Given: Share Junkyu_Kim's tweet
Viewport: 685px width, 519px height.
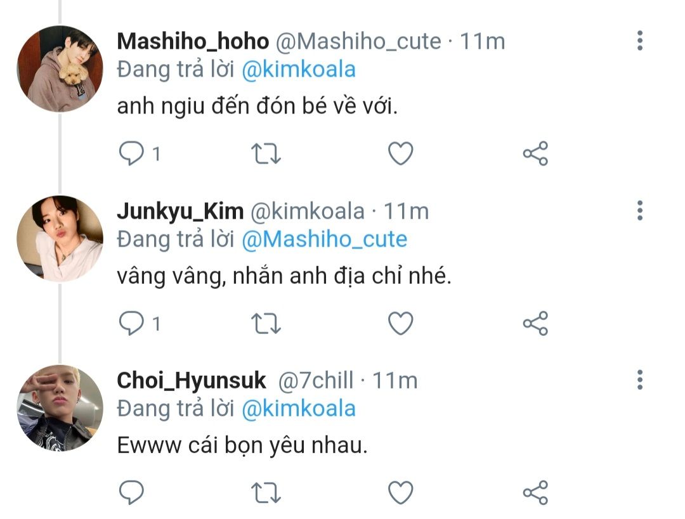Looking at the screenshot, I should point(535,323).
